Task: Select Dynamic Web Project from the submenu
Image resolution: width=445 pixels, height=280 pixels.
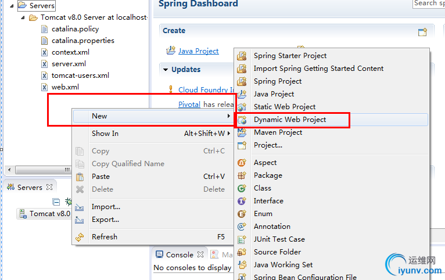Action: point(332,120)
